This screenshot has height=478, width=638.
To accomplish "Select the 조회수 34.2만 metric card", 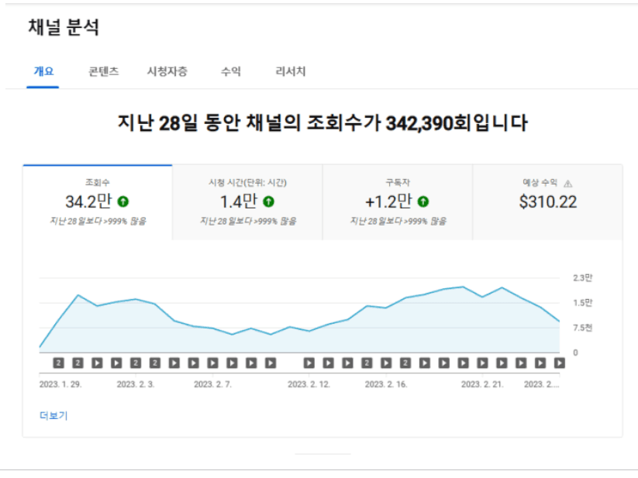I will click(98, 202).
